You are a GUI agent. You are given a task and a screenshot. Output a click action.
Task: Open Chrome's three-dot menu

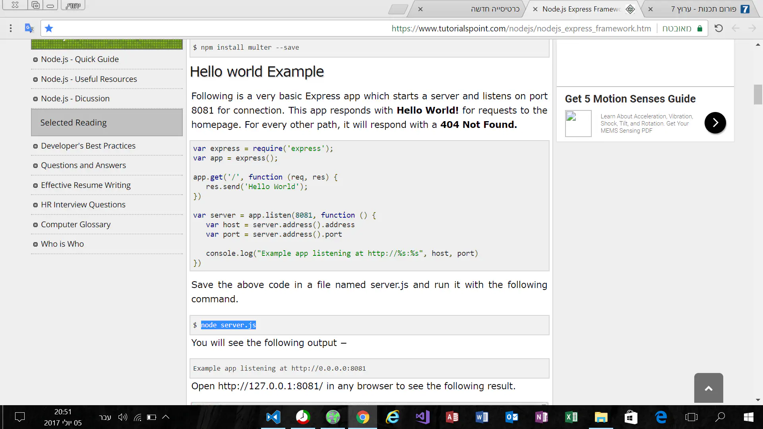pyautogui.click(x=11, y=28)
